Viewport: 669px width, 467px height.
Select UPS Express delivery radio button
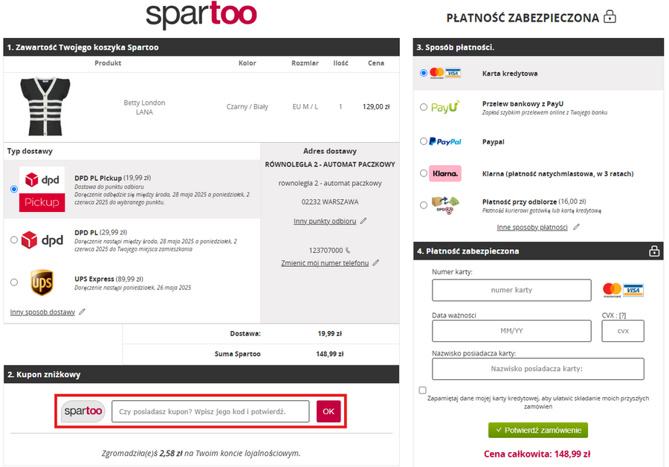pyautogui.click(x=14, y=283)
